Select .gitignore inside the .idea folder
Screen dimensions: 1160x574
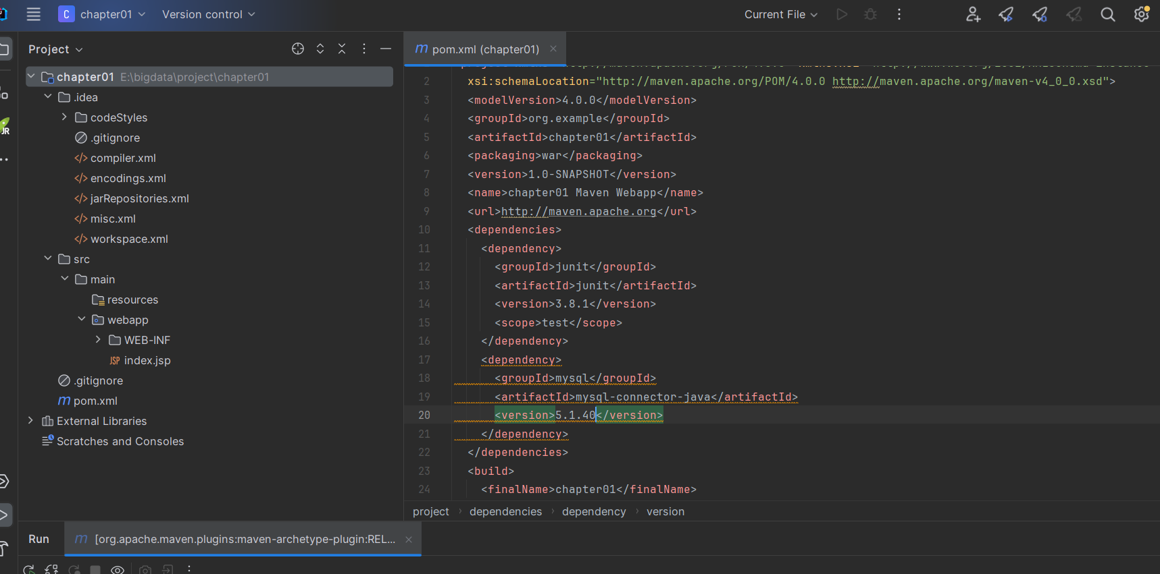107,138
